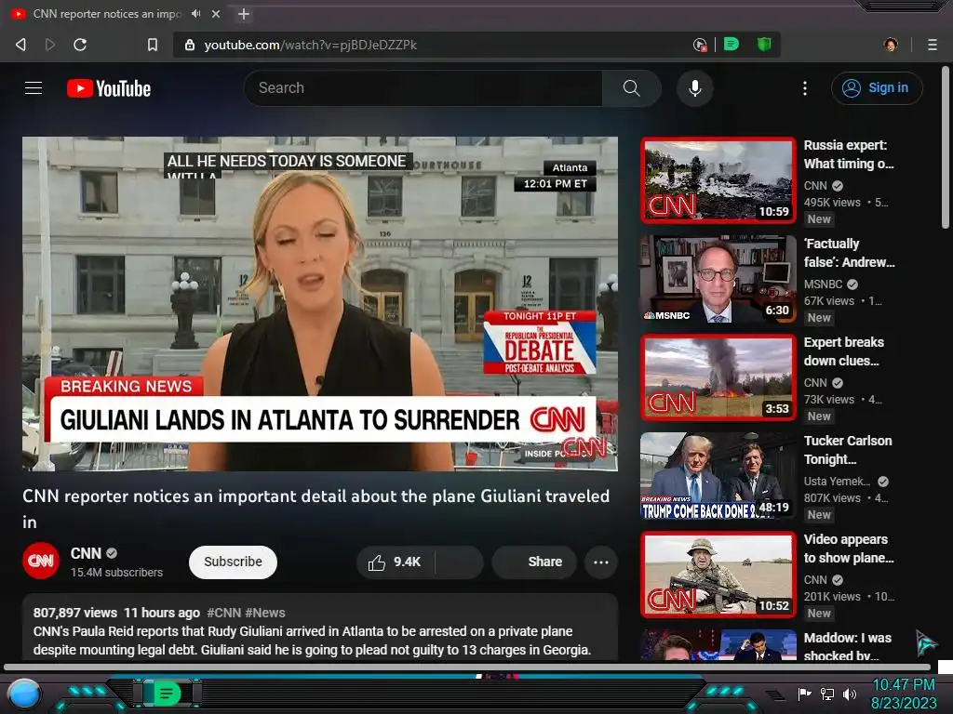This screenshot has width=953, height=714.
Task: Open the blocked-media extension icon
Action: tap(700, 45)
